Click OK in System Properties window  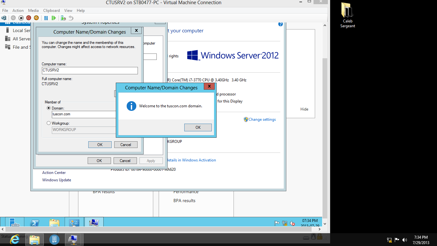(99, 161)
